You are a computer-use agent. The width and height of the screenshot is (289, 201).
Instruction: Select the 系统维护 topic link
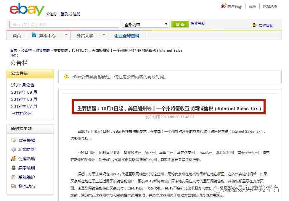(27, 177)
